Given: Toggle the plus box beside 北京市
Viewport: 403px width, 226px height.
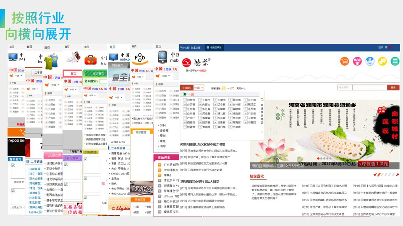Looking at the screenshot, I should [x=185, y=100].
